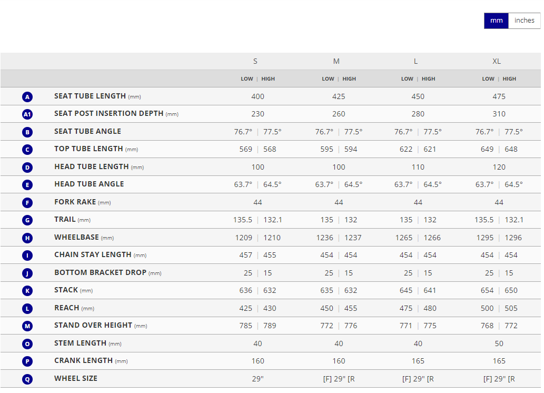Switch units to inches
544x393 pixels.
[524, 21]
